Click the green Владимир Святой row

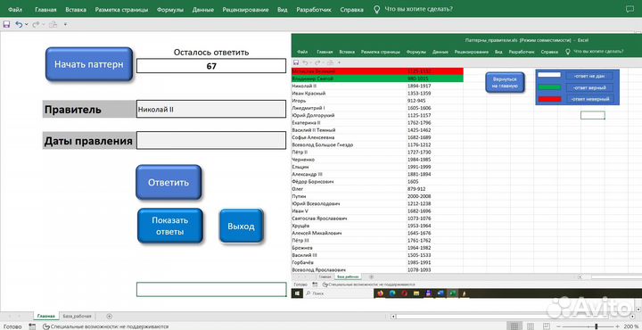[x=377, y=78]
